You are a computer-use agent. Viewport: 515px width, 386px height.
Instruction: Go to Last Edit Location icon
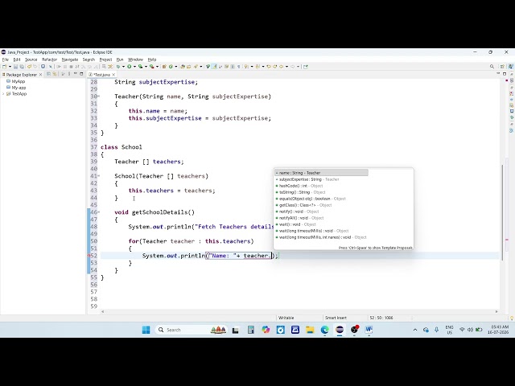[270, 67]
